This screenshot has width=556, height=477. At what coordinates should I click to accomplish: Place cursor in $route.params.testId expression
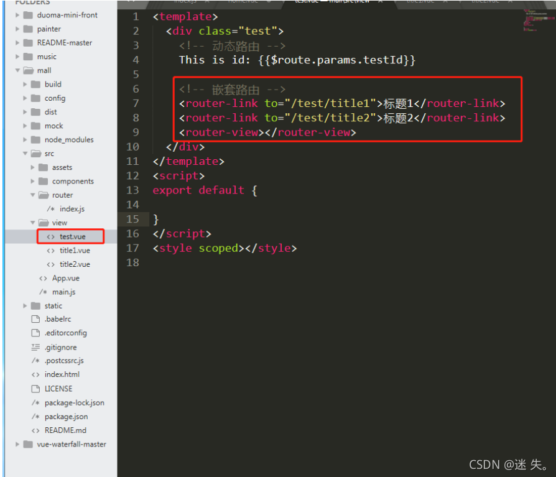click(x=336, y=60)
